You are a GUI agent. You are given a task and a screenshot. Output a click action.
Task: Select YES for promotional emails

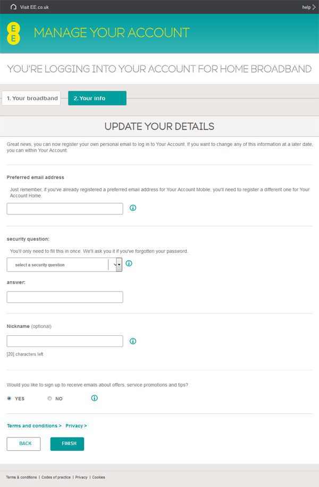tap(10, 398)
